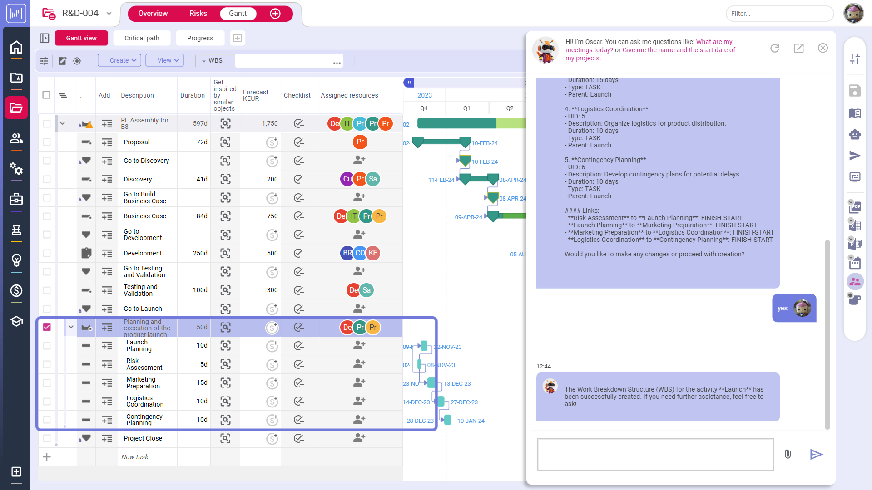872x490 pixels.
Task: Click the Progress button
Action: click(200, 38)
